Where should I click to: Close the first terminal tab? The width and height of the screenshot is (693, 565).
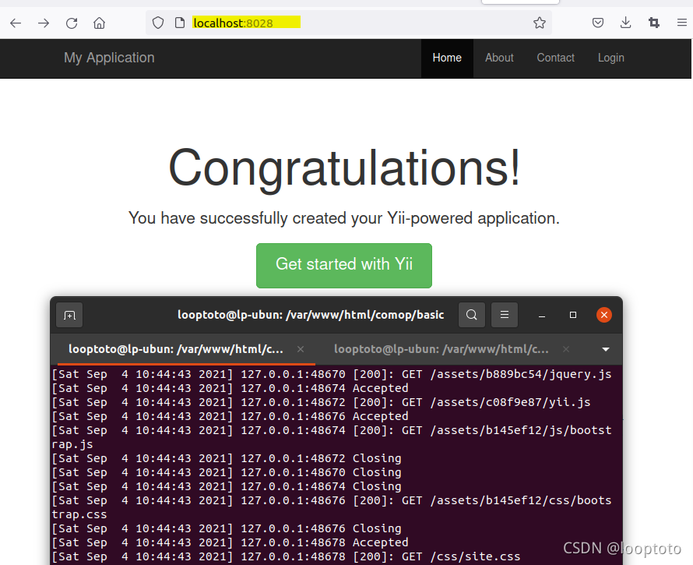[x=301, y=349]
